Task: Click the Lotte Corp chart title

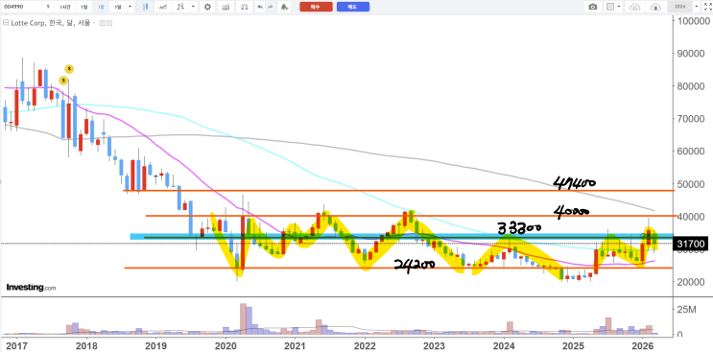Action: [x=52, y=23]
